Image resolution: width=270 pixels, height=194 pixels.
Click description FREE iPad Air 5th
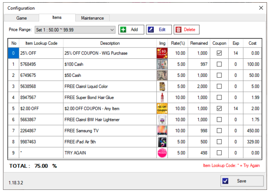[80, 142]
